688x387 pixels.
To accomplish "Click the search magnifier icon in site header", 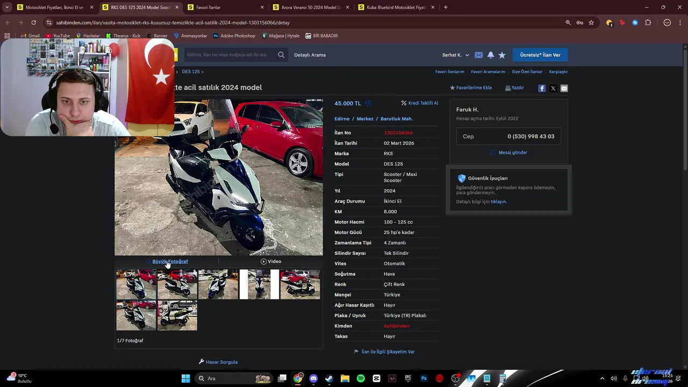I will [281, 55].
